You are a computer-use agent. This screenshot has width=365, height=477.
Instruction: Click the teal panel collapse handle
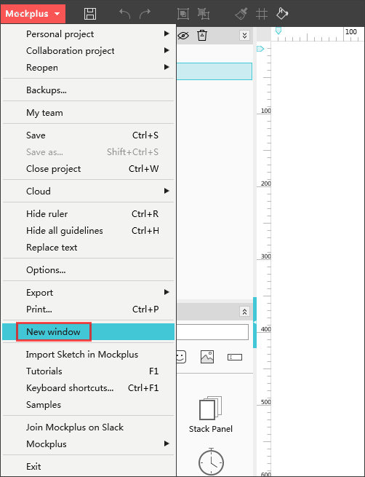click(254, 322)
